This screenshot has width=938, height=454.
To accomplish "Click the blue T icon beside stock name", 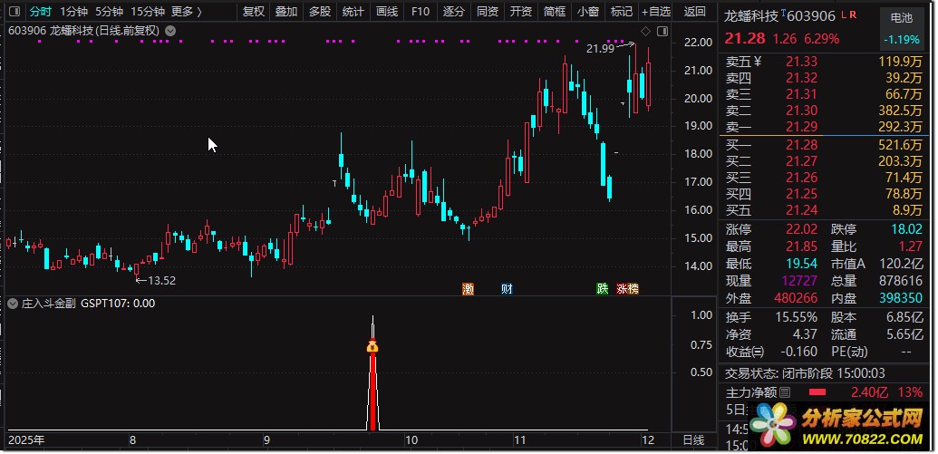I will [x=784, y=13].
